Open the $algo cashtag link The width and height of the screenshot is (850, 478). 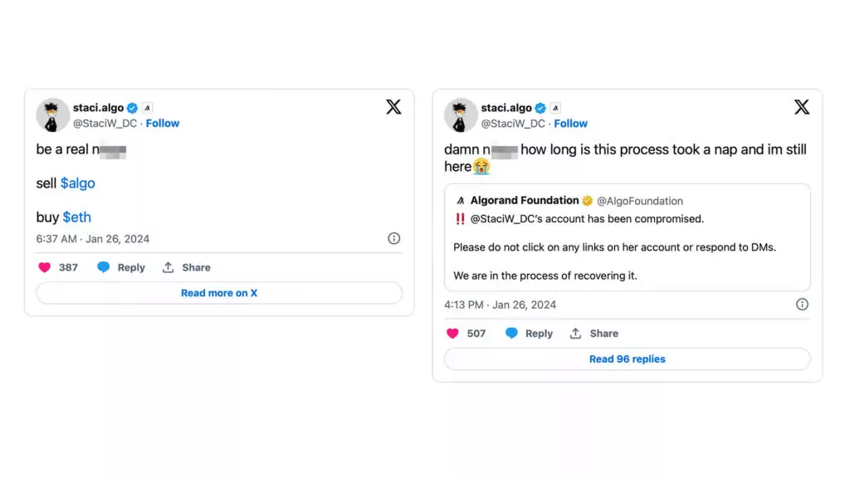pos(77,183)
